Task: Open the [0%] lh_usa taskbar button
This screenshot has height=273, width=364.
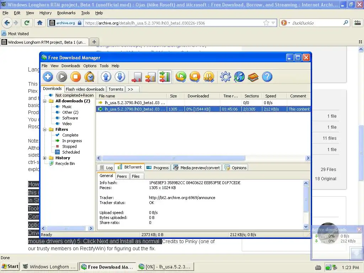Action: point(166,267)
